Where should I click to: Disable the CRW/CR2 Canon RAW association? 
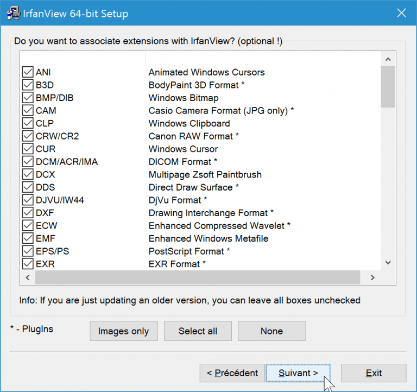(x=28, y=136)
